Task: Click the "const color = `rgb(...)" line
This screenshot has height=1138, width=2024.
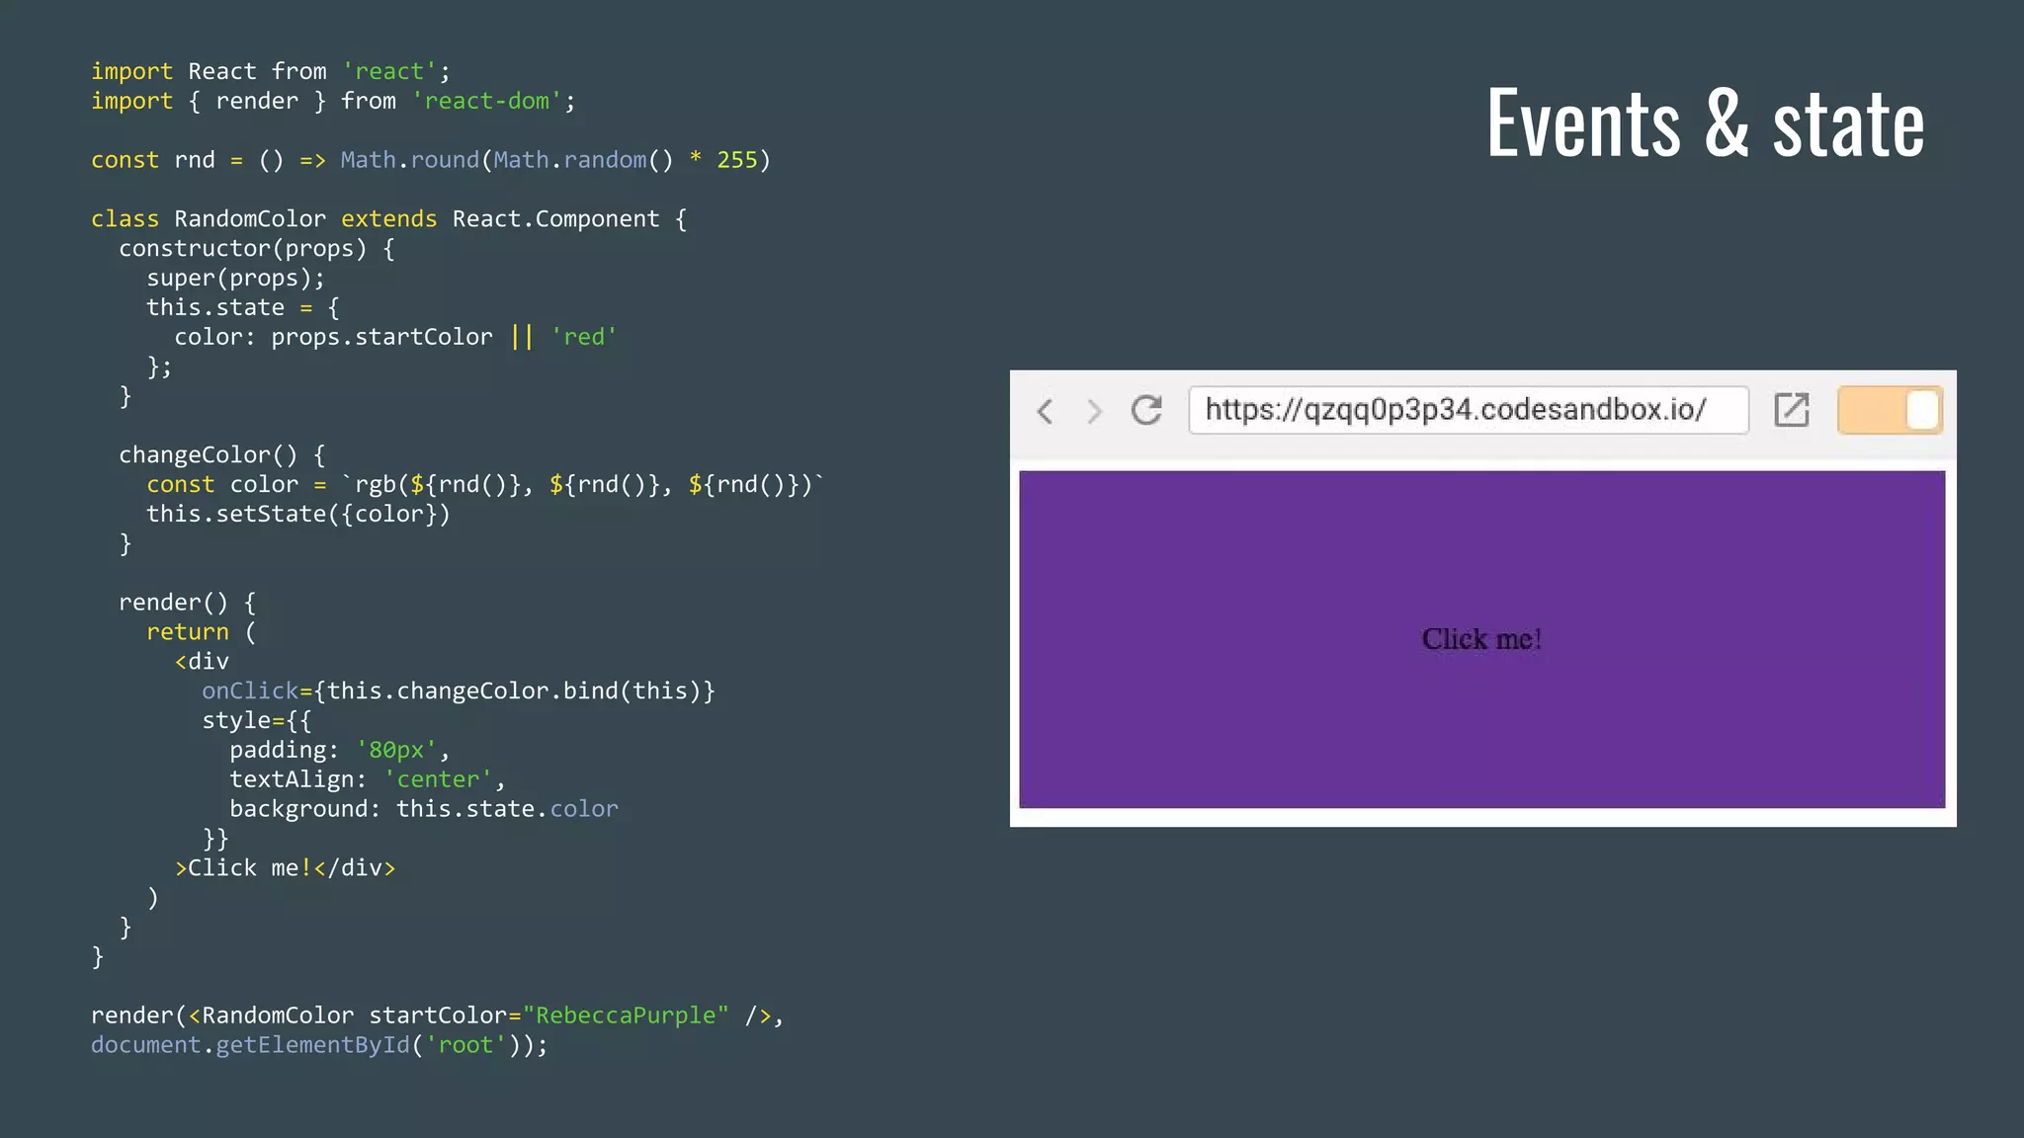Action: 485,485
